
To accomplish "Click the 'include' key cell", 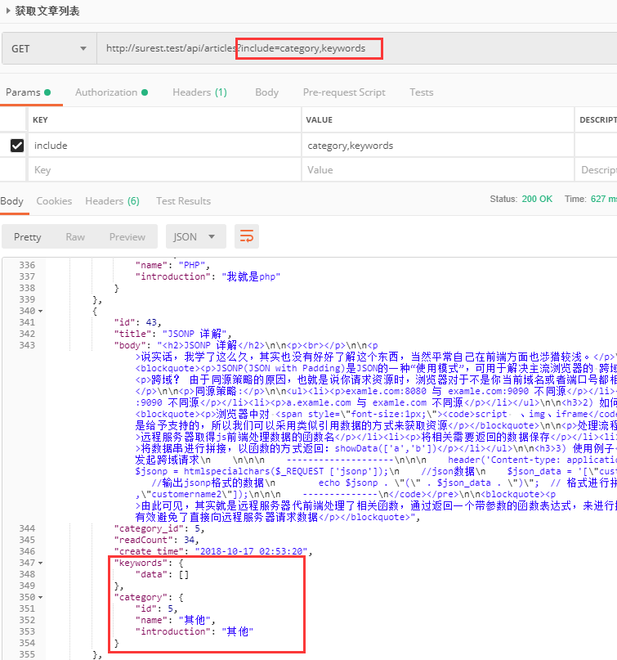I will (164, 146).
